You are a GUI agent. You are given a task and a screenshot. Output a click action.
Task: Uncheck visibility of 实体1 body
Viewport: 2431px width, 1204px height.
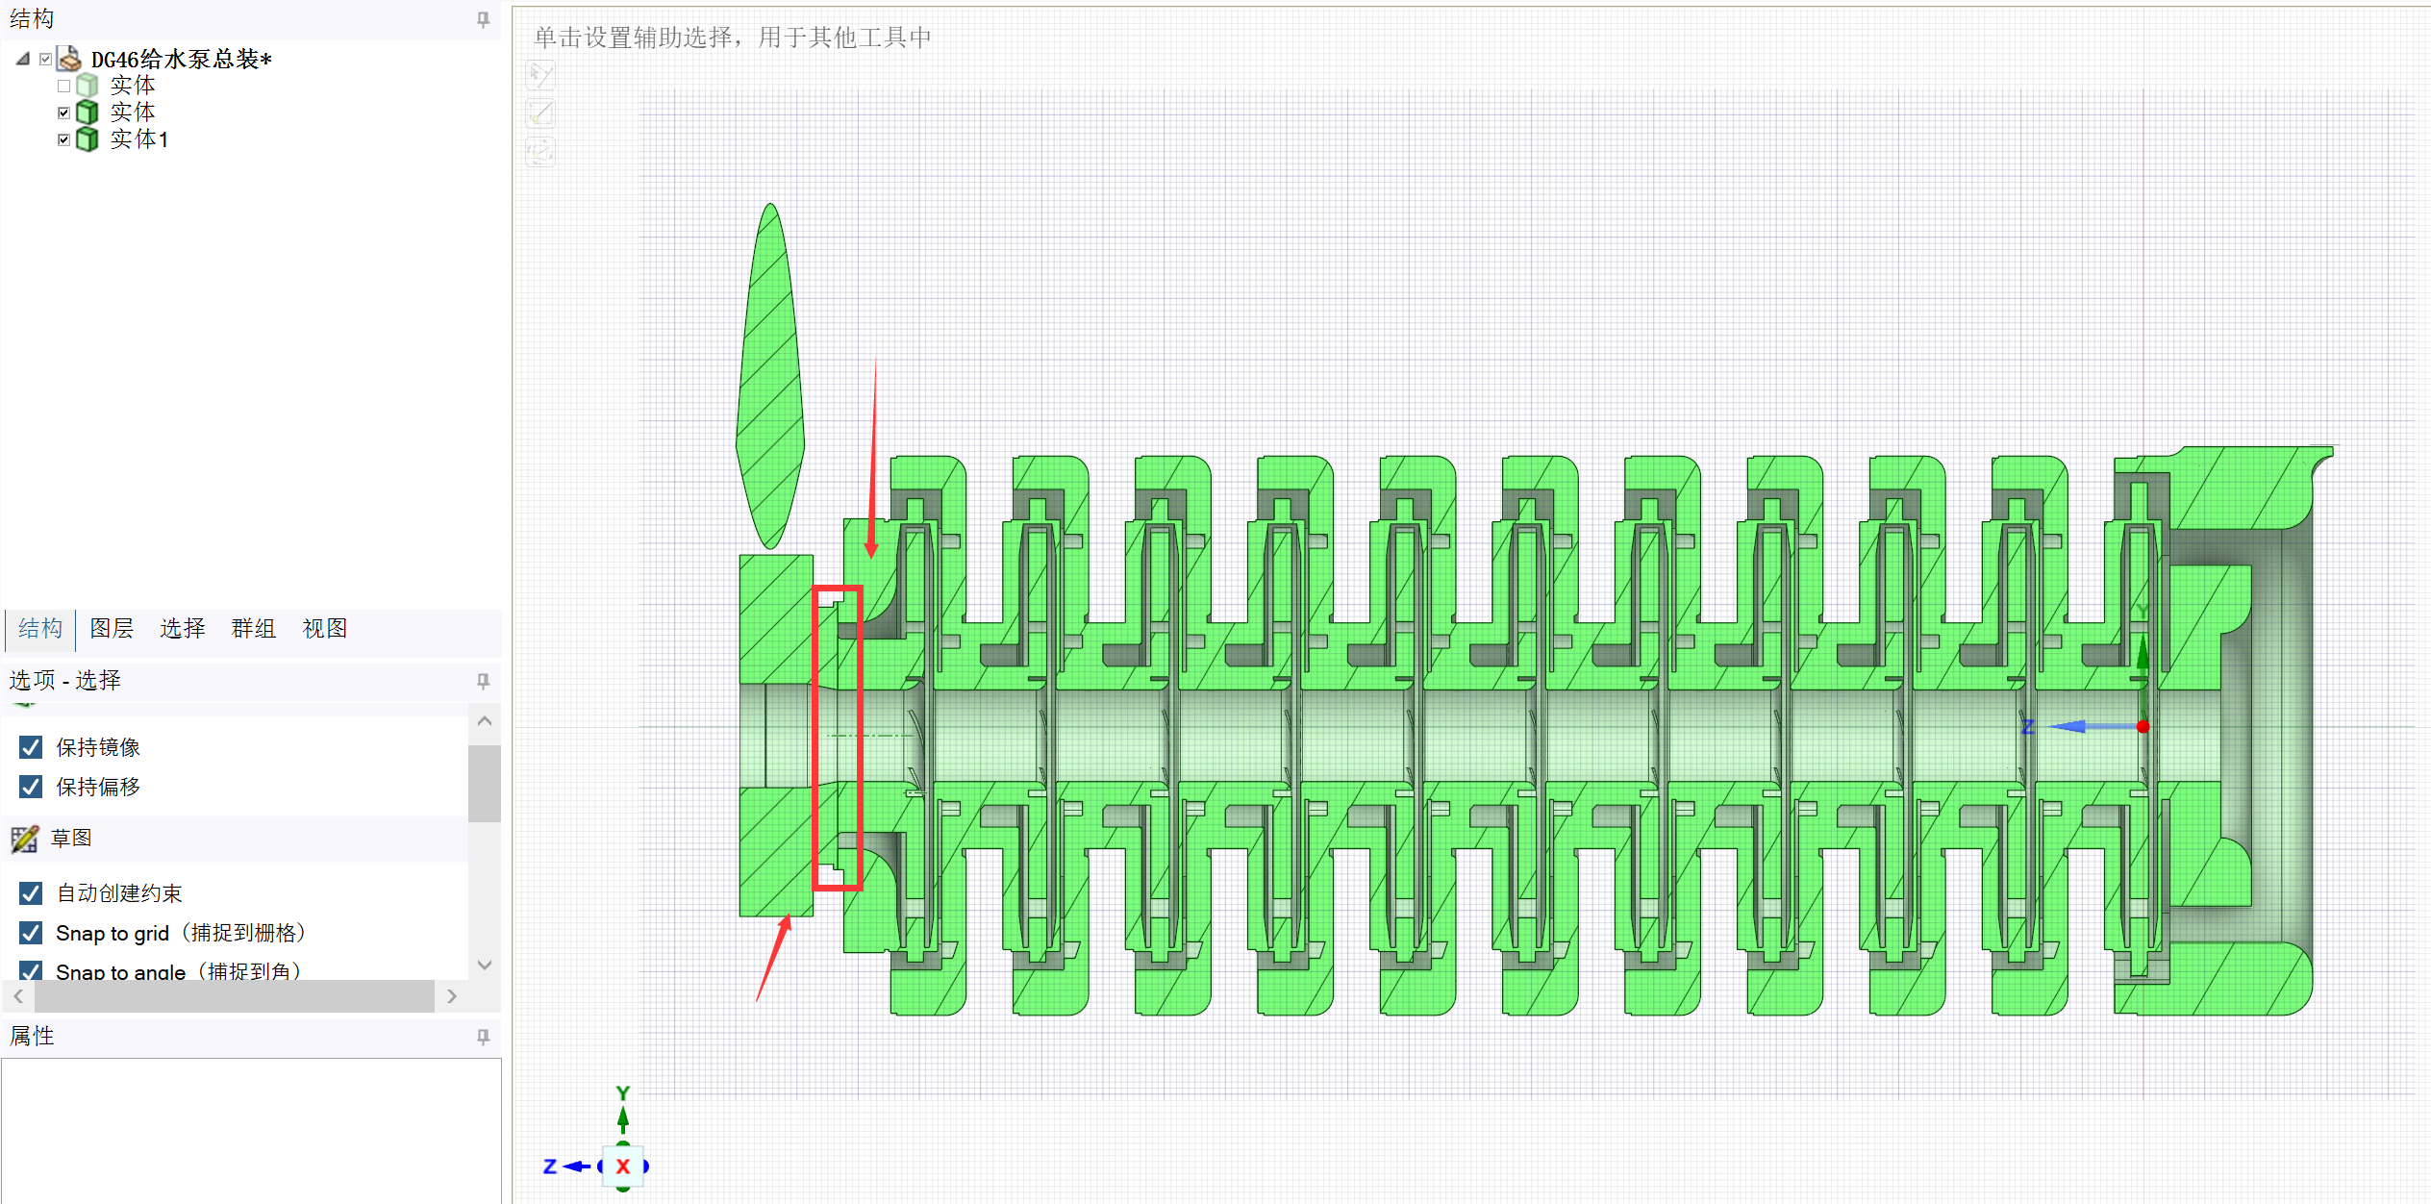63,139
